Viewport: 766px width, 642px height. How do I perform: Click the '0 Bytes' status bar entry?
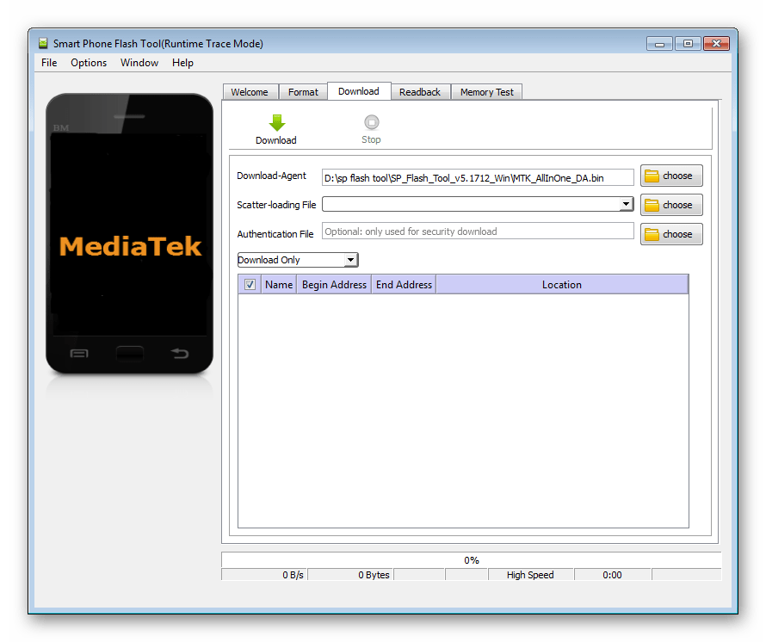click(x=350, y=575)
